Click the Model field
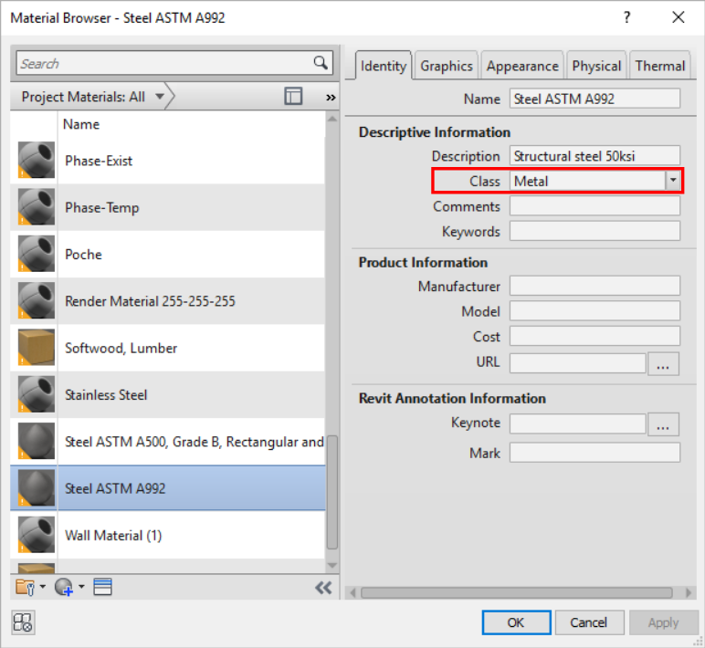Viewport: 705px width, 648px height. coord(595,311)
